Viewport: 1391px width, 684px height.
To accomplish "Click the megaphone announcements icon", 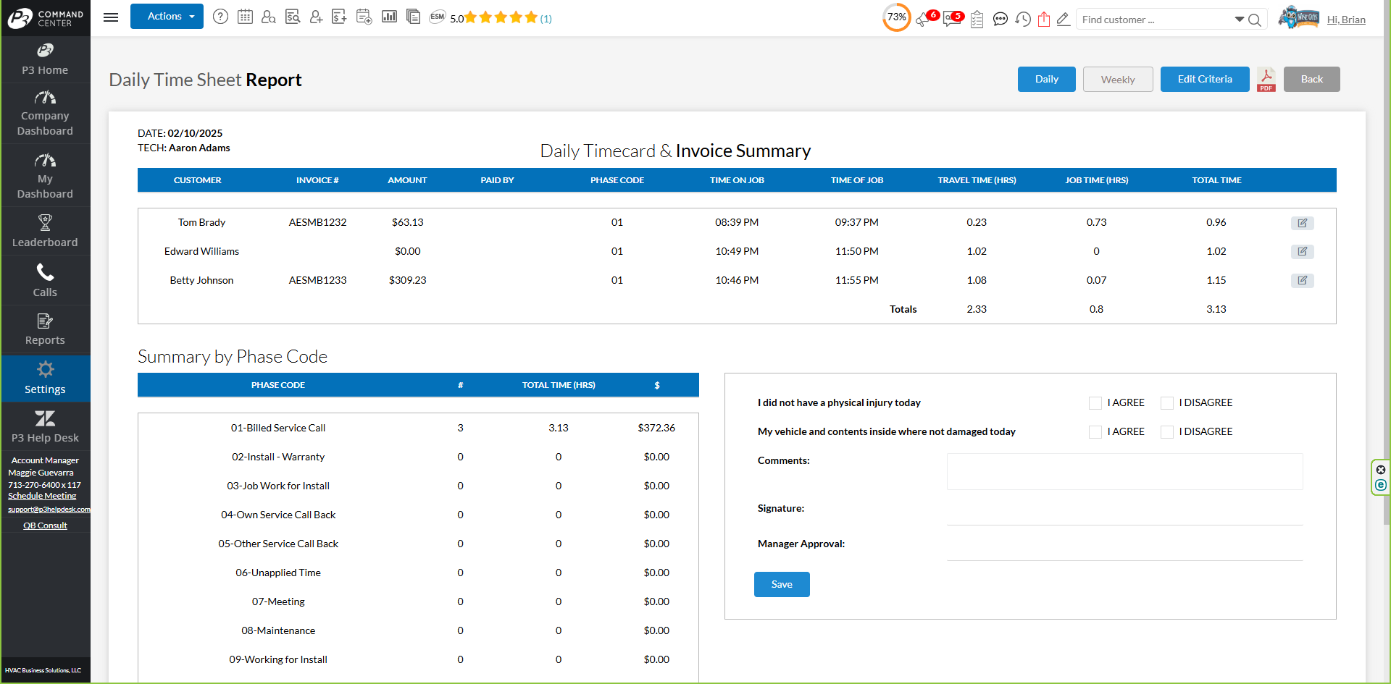I will pyautogui.click(x=923, y=20).
